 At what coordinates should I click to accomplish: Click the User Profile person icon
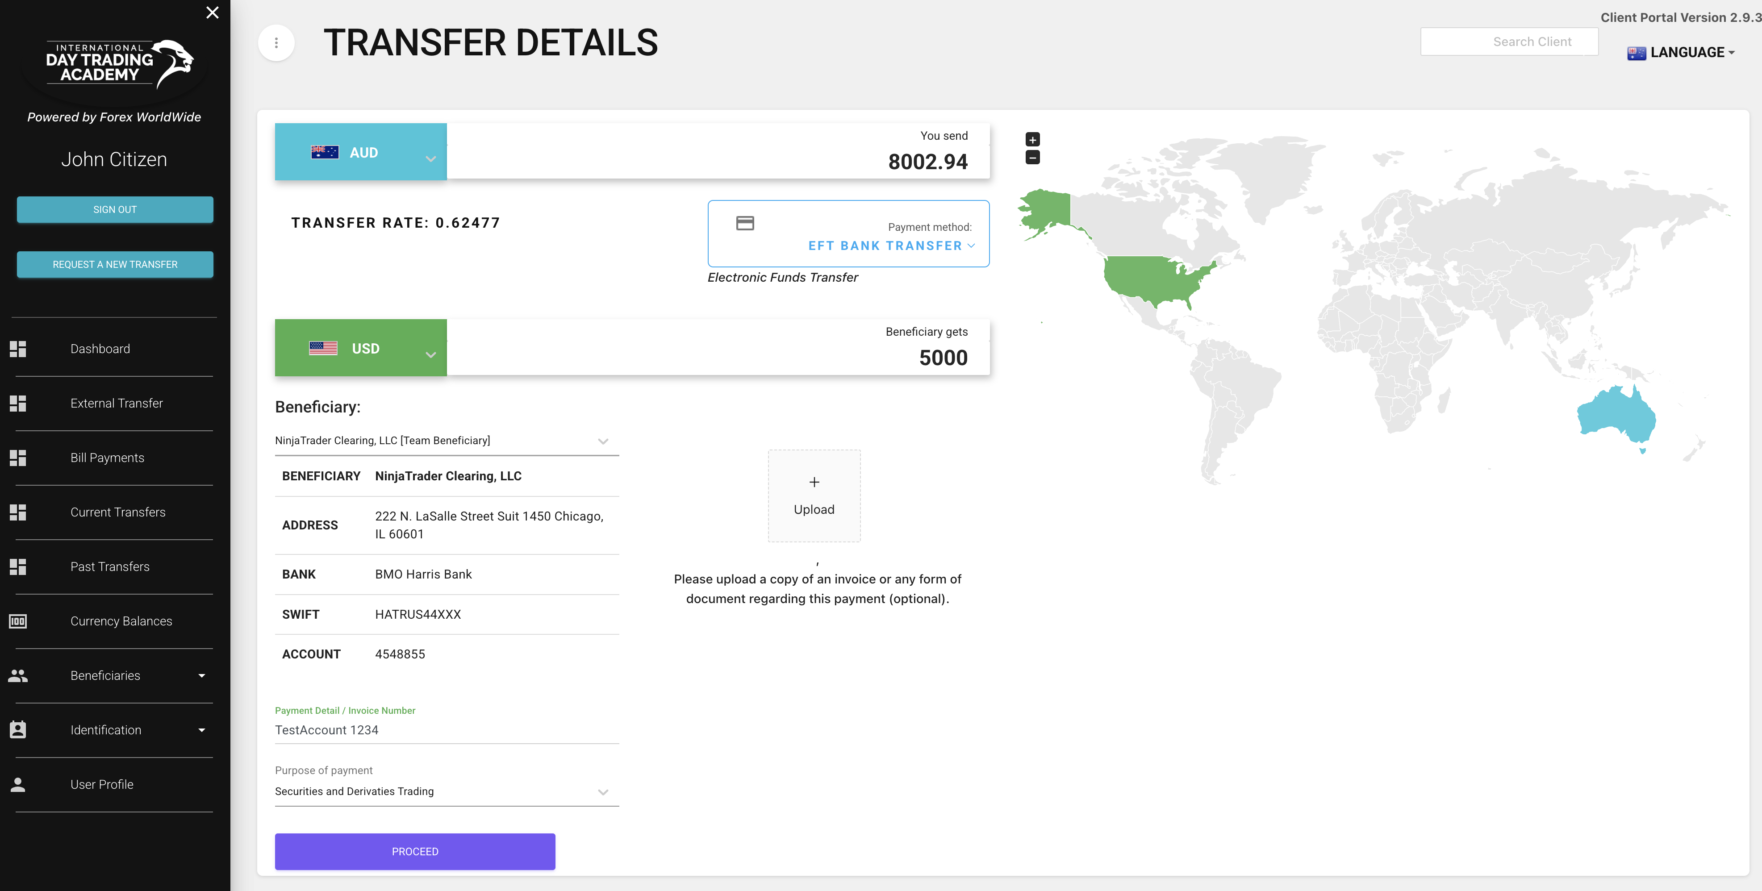click(x=18, y=784)
